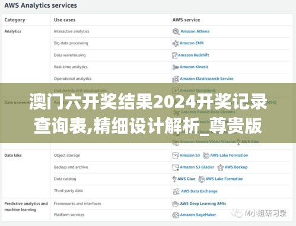Open the Amazon Elasticsearch Service link
Image resolution: width=296 pixels, height=226 pixels.
click(206, 79)
